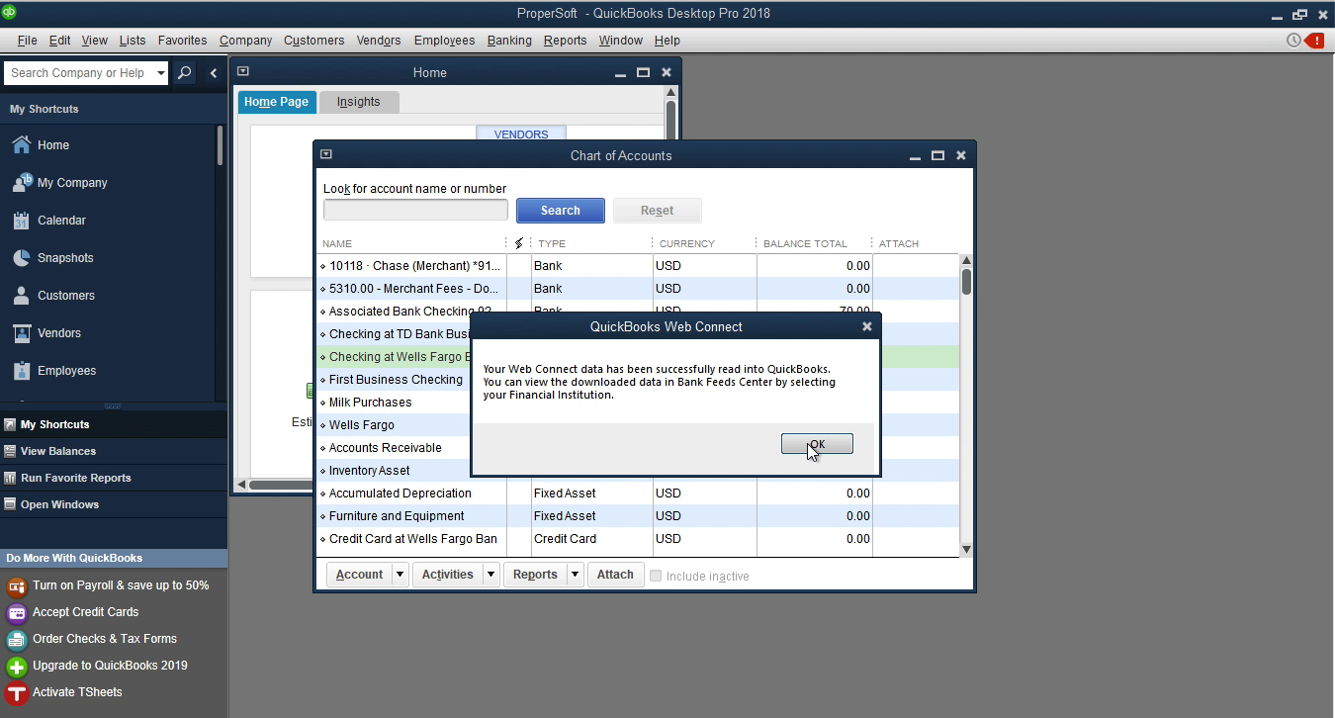Open the search box dropdown arrow

tap(161, 72)
